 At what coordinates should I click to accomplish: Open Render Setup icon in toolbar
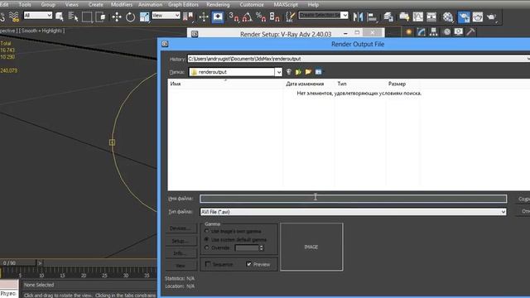tap(464, 17)
